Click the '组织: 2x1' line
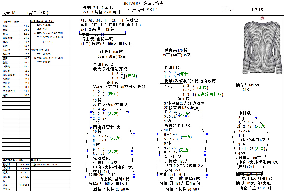 coord(42,29)
